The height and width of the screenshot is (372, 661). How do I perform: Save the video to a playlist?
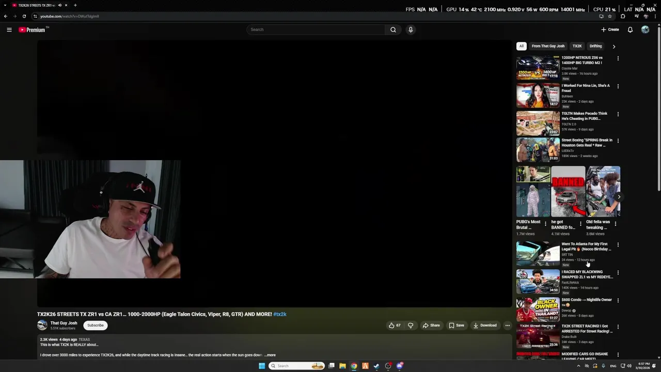click(457, 326)
